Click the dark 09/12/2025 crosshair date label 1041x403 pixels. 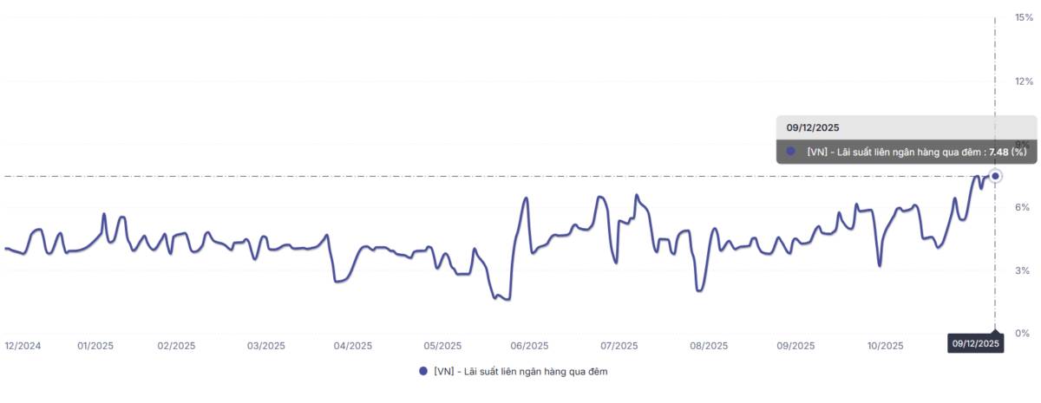(x=976, y=344)
